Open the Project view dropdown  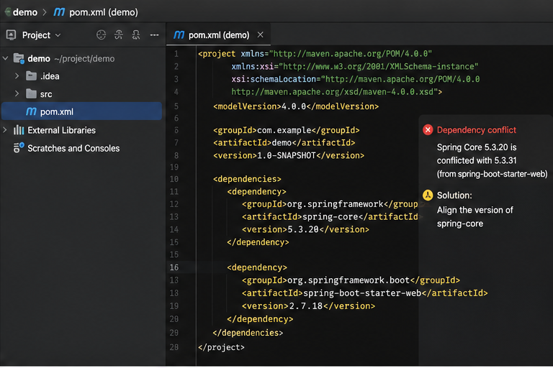click(x=58, y=35)
